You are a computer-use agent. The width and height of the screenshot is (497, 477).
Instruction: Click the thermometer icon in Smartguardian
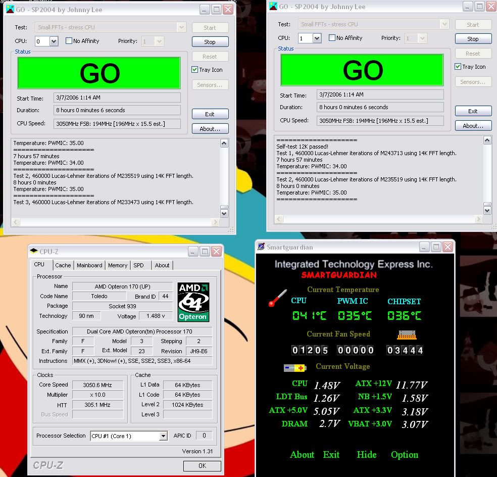[278, 298]
